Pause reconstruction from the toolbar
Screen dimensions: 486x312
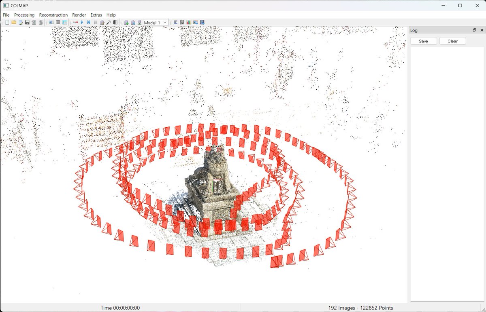point(95,22)
